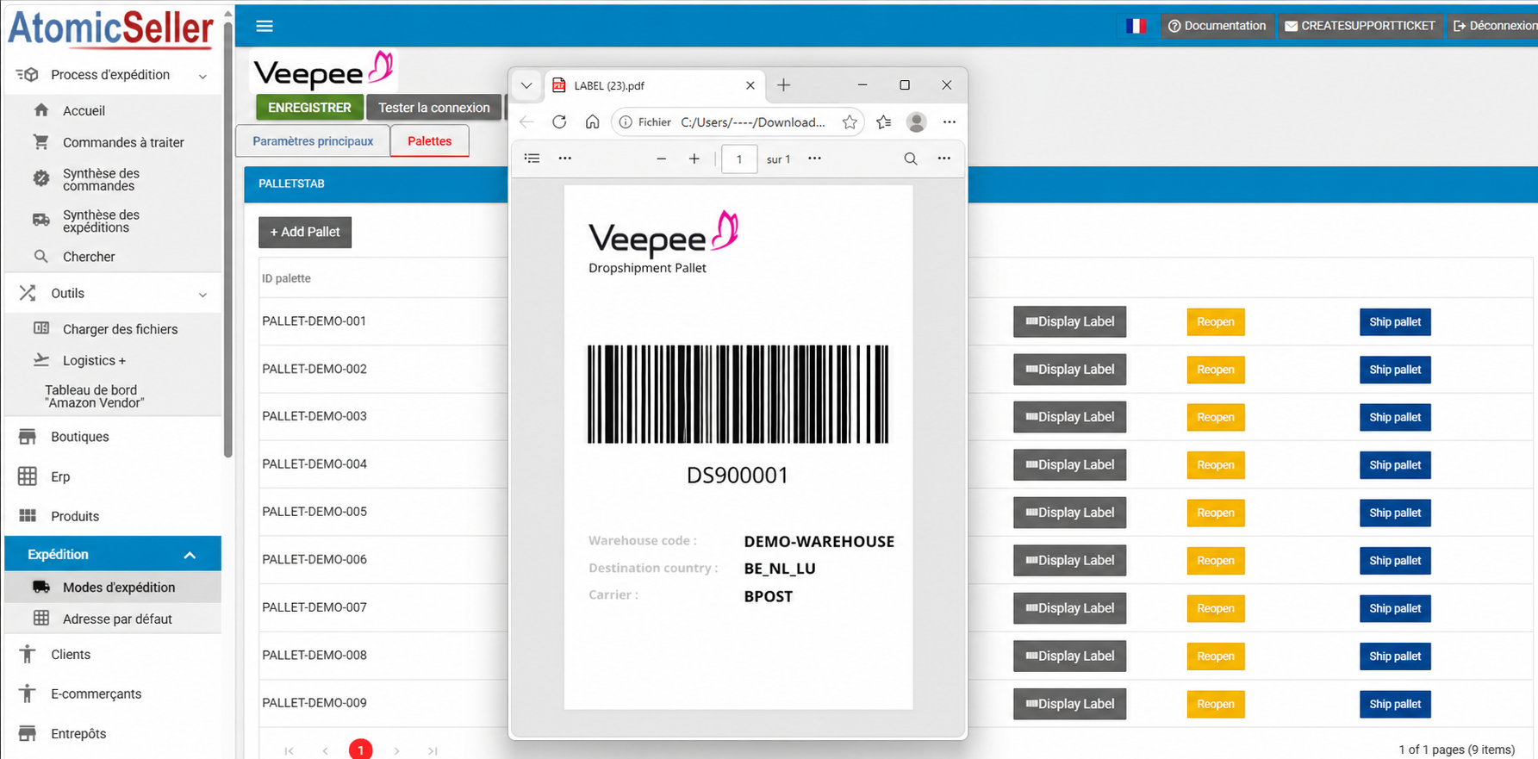Reopen PALLET-DEMO-009
The image size is (1538, 759).
point(1216,704)
